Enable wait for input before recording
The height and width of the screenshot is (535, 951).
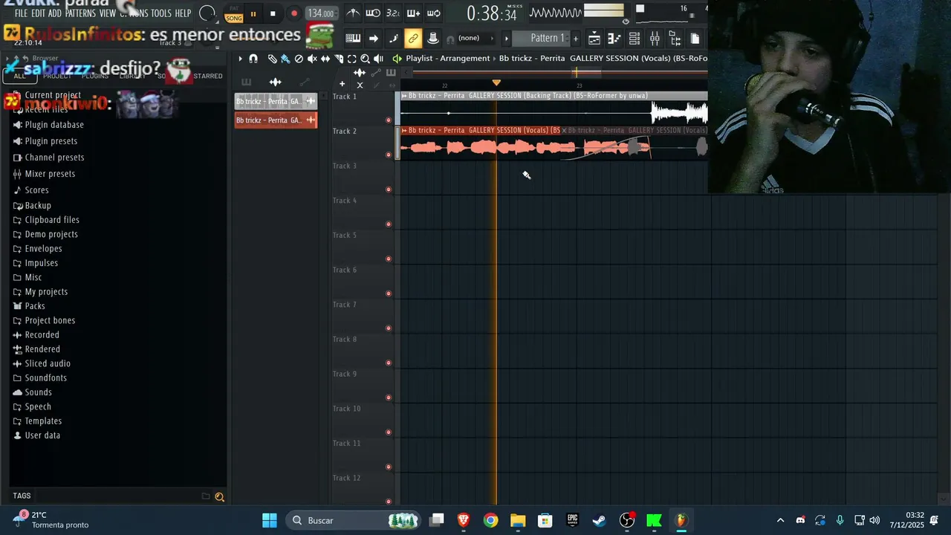click(373, 13)
